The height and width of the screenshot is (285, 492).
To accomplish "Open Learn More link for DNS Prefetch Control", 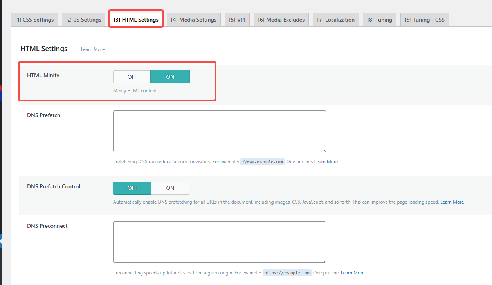I will [x=452, y=202].
